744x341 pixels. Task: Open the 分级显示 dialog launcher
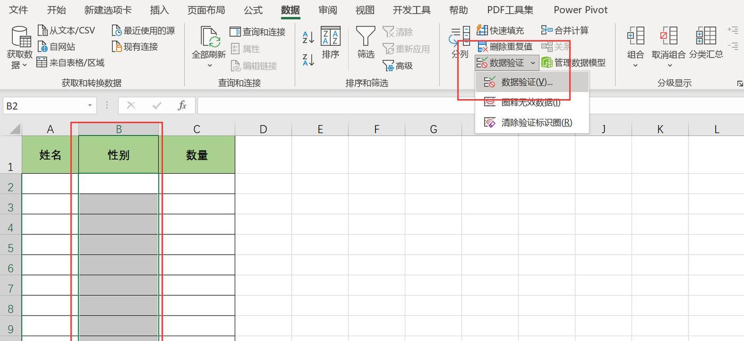point(740,84)
